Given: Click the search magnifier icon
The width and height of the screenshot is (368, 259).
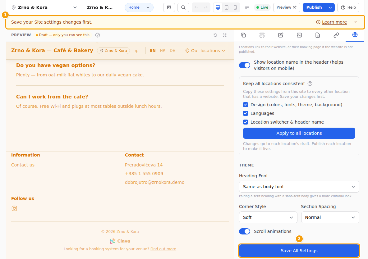Looking at the screenshot, I should (183, 7).
